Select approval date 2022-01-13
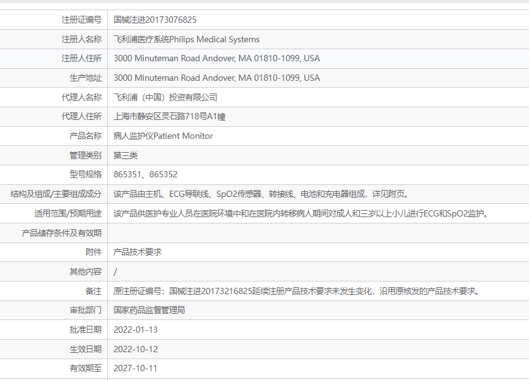529x380 pixels. pos(136,330)
